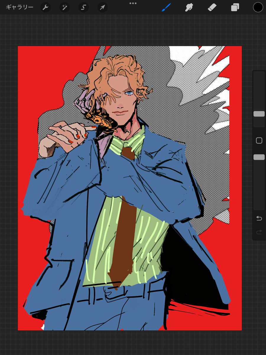The image size is (266, 355).
Task: Open the ギャラリー gallery
Action: point(20,7)
